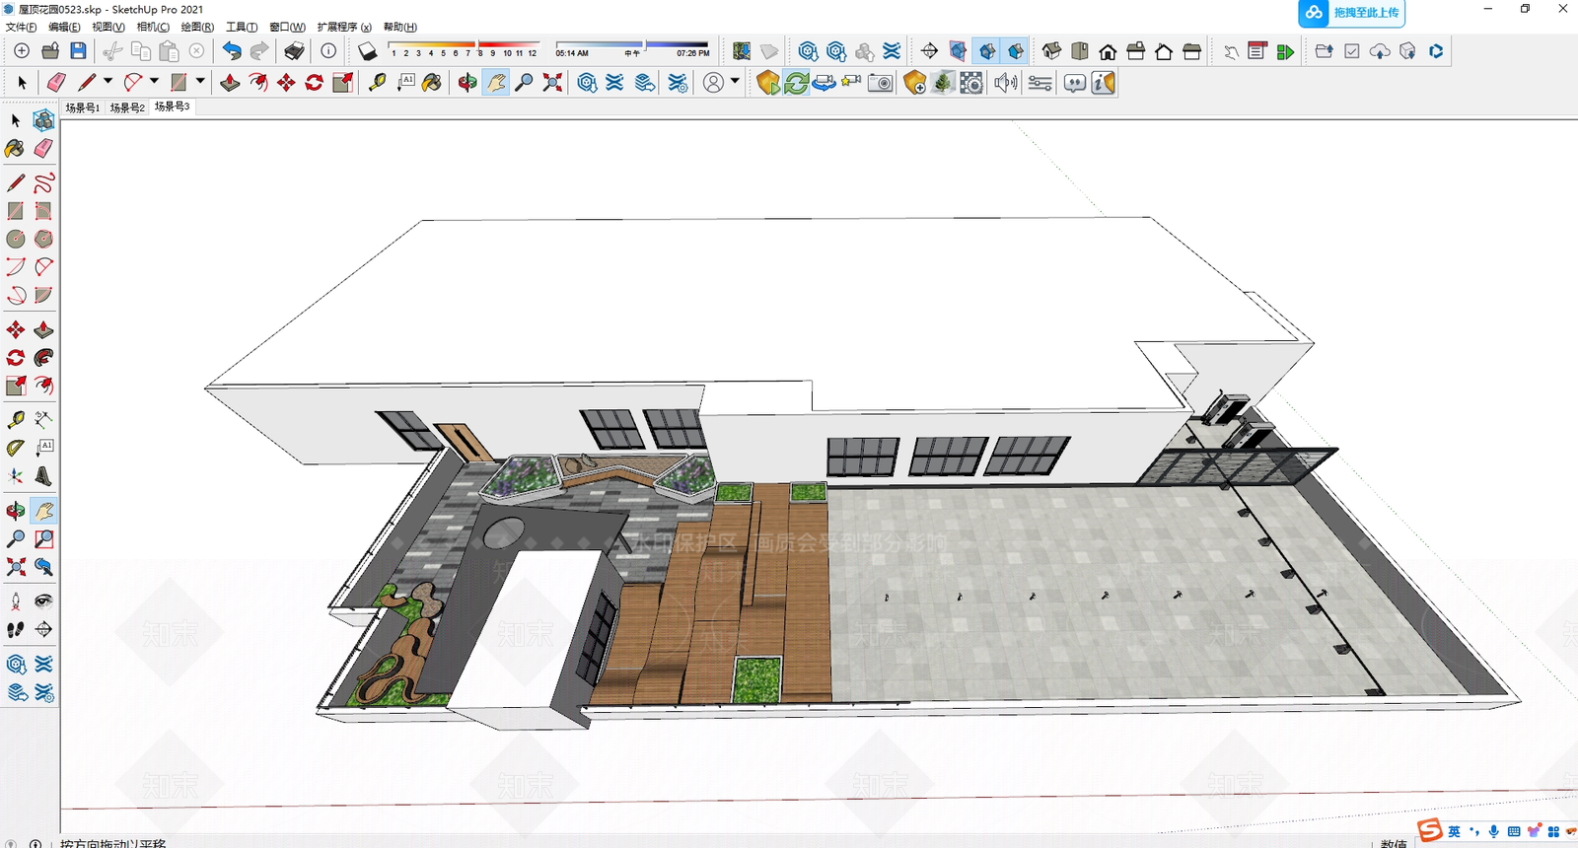The height and width of the screenshot is (848, 1578).
Task: Toggle the speaker sound icon
Action: (1005, 83)
